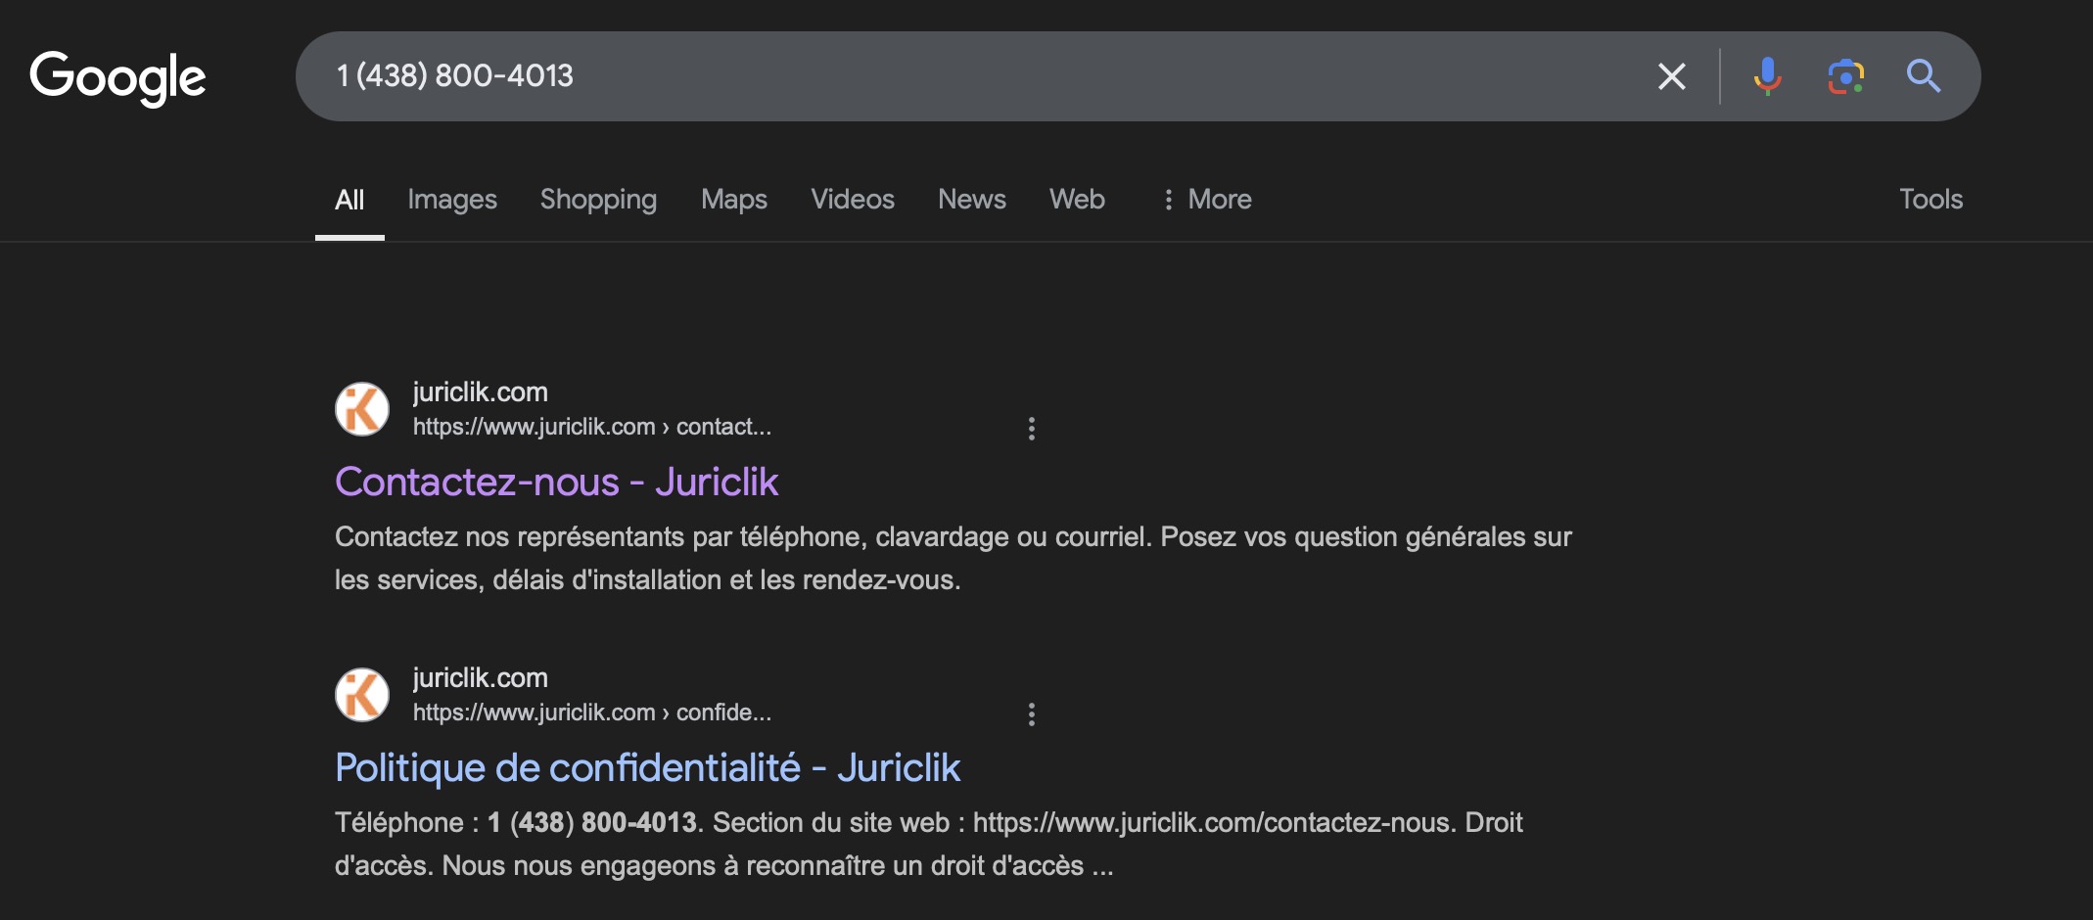Open the Tools filter options
This screenshot has height=920, width=2093.
[x=1930, y=200]
